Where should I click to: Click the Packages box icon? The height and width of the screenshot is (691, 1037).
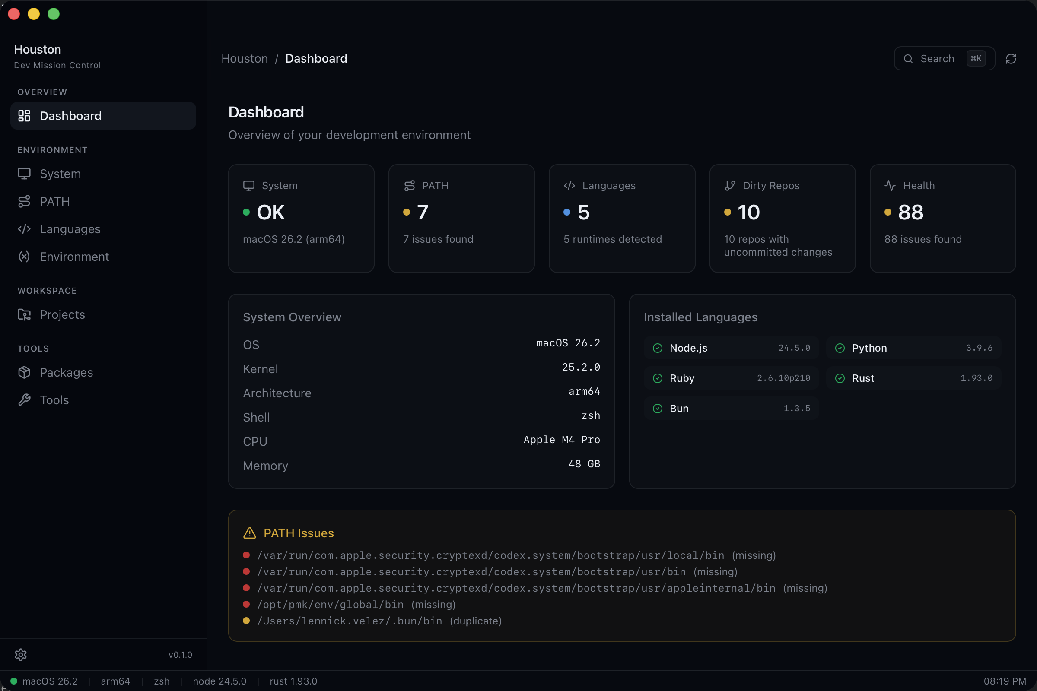click(24, 372)
